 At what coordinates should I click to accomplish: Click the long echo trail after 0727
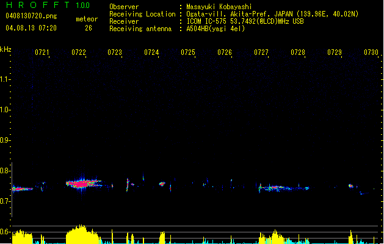(x=284, y=188)
